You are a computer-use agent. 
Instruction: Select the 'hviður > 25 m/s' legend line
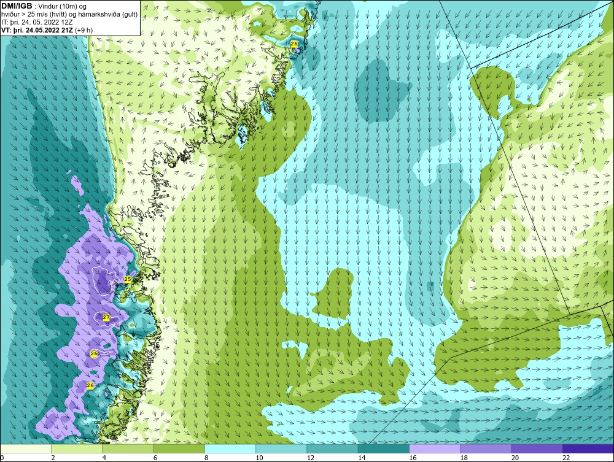(69, 14)
